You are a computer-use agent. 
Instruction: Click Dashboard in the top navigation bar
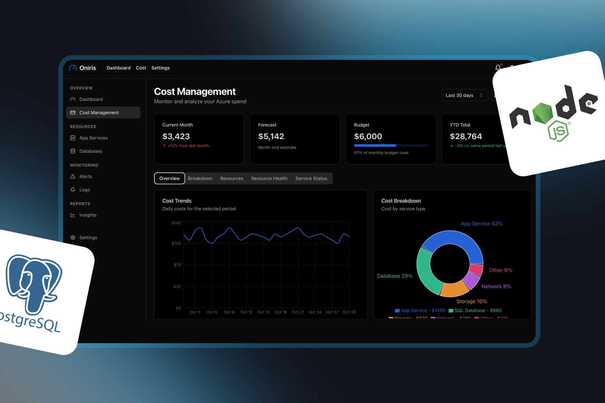coord(119,68)
